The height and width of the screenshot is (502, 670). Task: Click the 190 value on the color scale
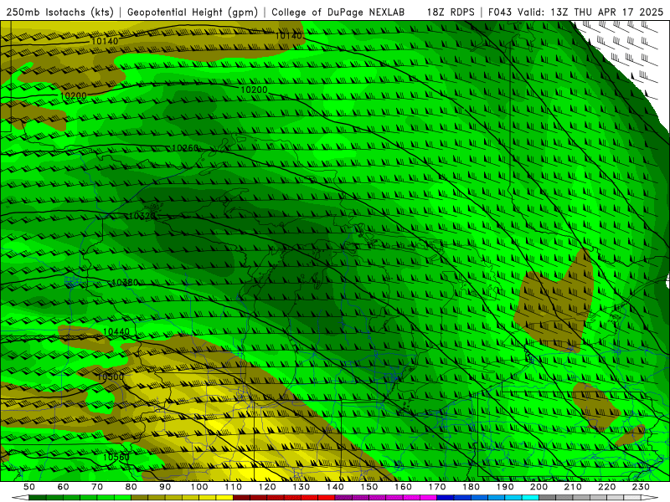click(505, 487)
